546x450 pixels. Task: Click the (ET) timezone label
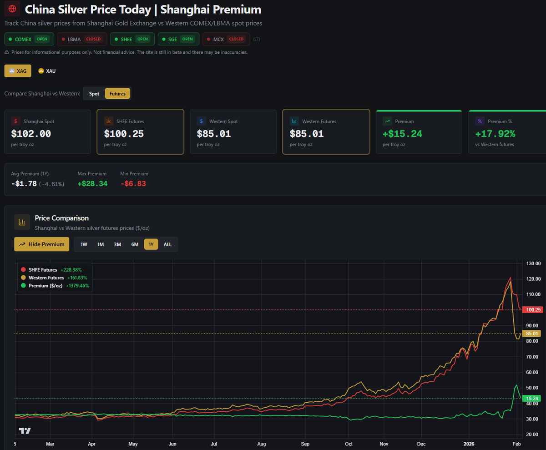point(257,39)
